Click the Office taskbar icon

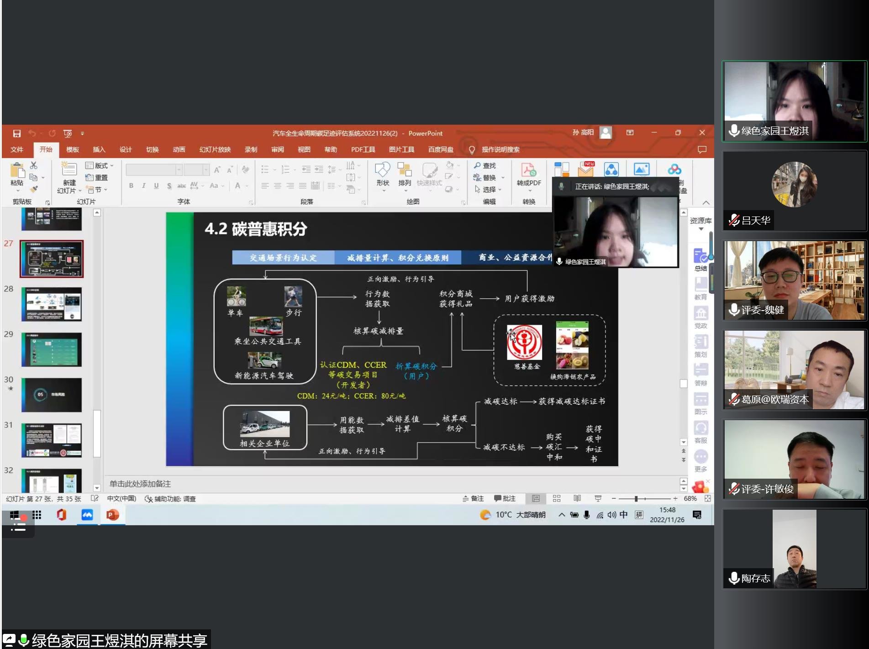point(62,515)
